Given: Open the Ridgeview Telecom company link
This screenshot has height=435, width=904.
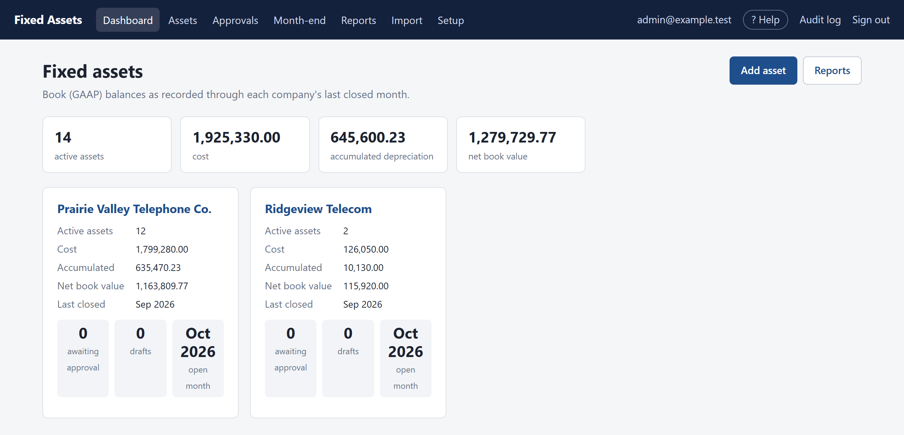Looking at the screenshot, I should point(318,209).
